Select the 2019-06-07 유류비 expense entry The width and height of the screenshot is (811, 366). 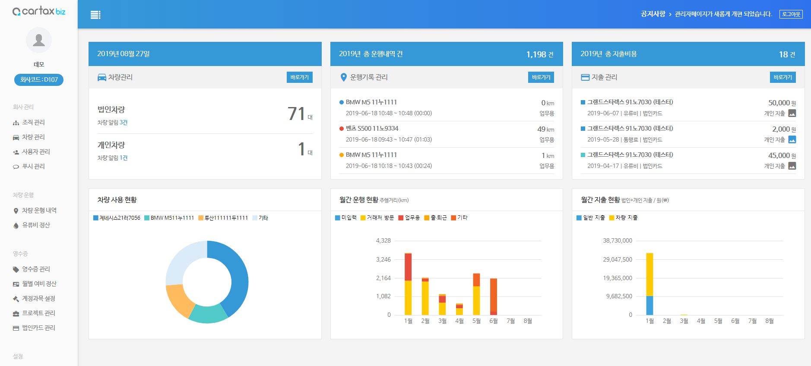click(688, 107)
